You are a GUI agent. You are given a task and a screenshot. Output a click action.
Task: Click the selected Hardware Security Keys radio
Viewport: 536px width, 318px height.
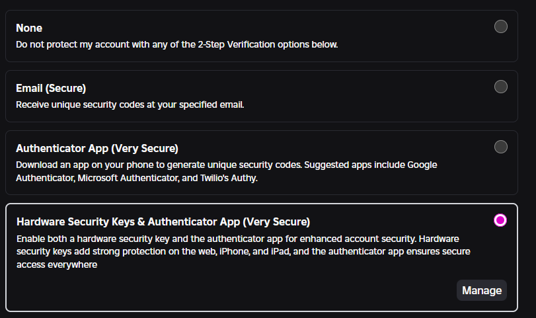501,220
